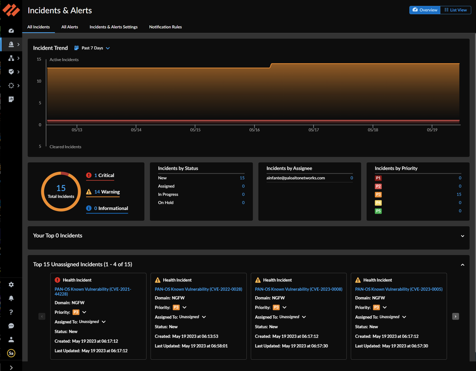Click the Incidents & Alerts siren icon
Screen dimensions: 476x371
(x=11, y=44)
